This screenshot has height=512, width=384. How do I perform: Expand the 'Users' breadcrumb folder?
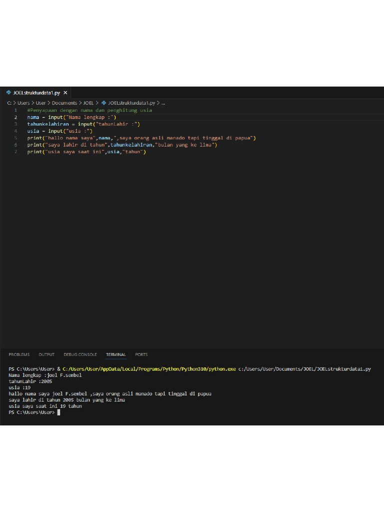[x=24, y=102]
